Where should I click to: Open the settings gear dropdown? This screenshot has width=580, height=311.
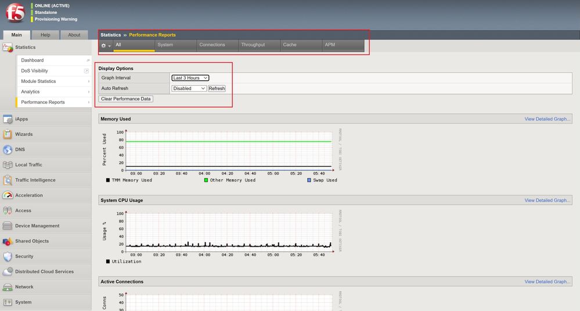pyautogui.click(x=106, y=45)
